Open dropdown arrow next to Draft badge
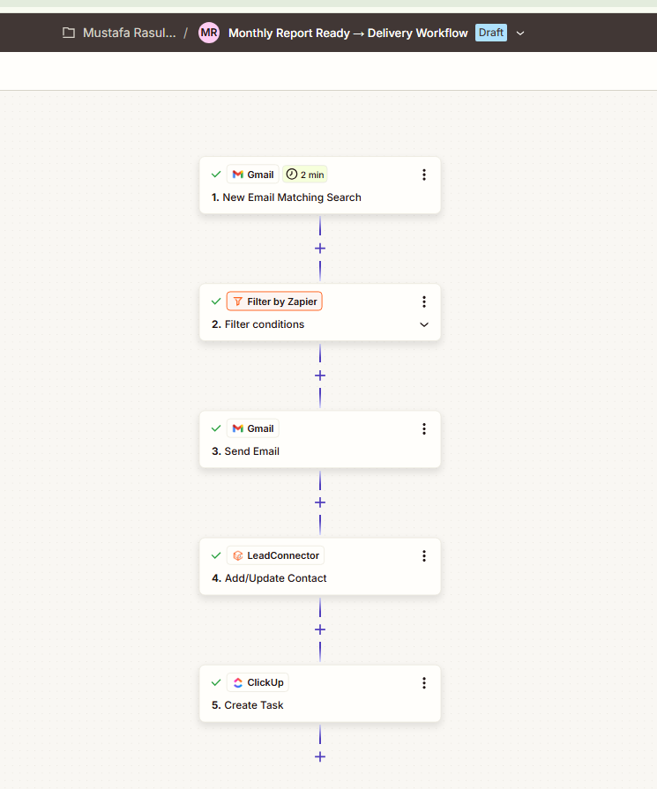Image resolution: width=657 pixels, height=789 pixels. click(520, 33)
